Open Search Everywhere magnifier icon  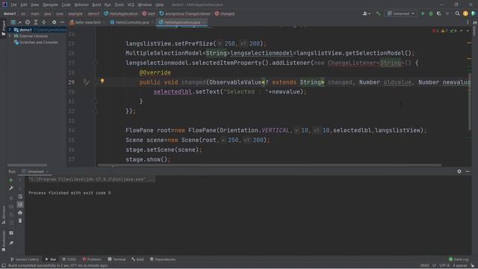(457, 13)
